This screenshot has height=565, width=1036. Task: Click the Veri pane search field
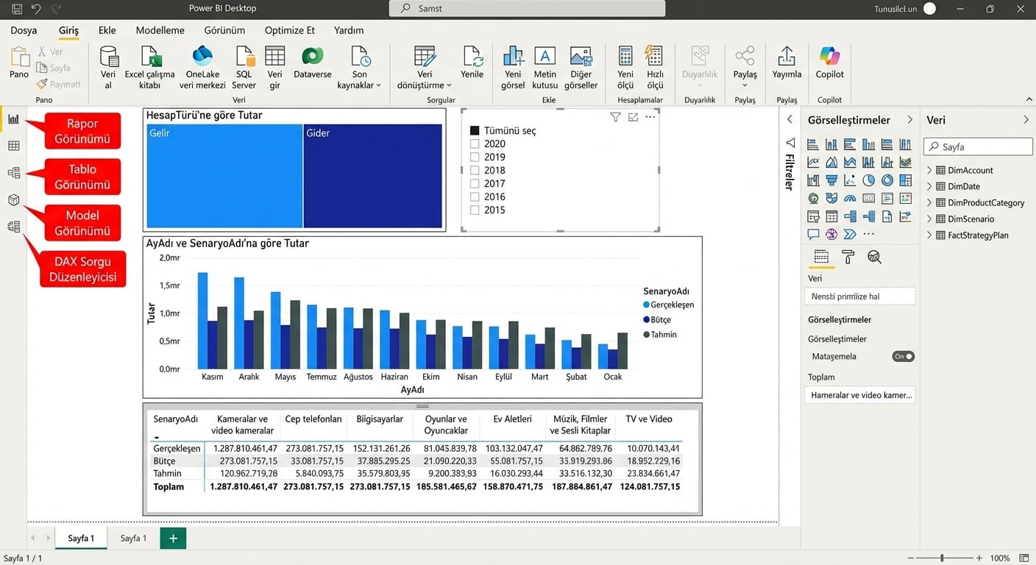pyautogui.click(x=978, y=146)
